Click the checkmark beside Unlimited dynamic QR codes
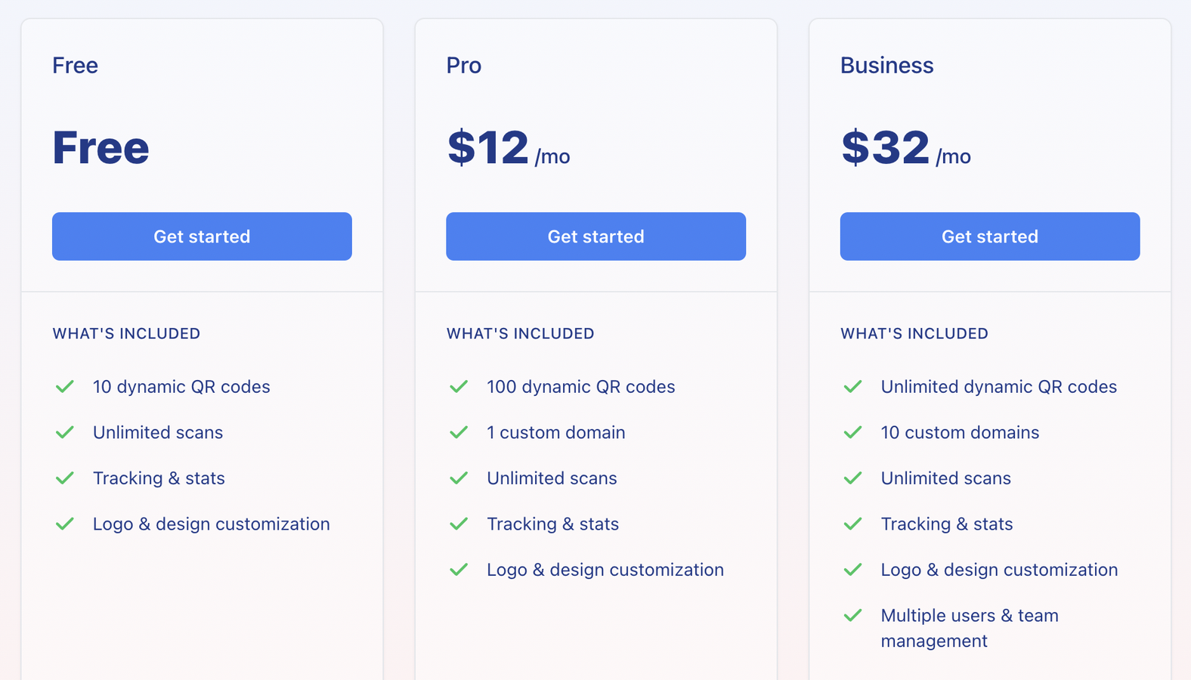This screenshot has width=1191, height=680. [x=852, y=386]
